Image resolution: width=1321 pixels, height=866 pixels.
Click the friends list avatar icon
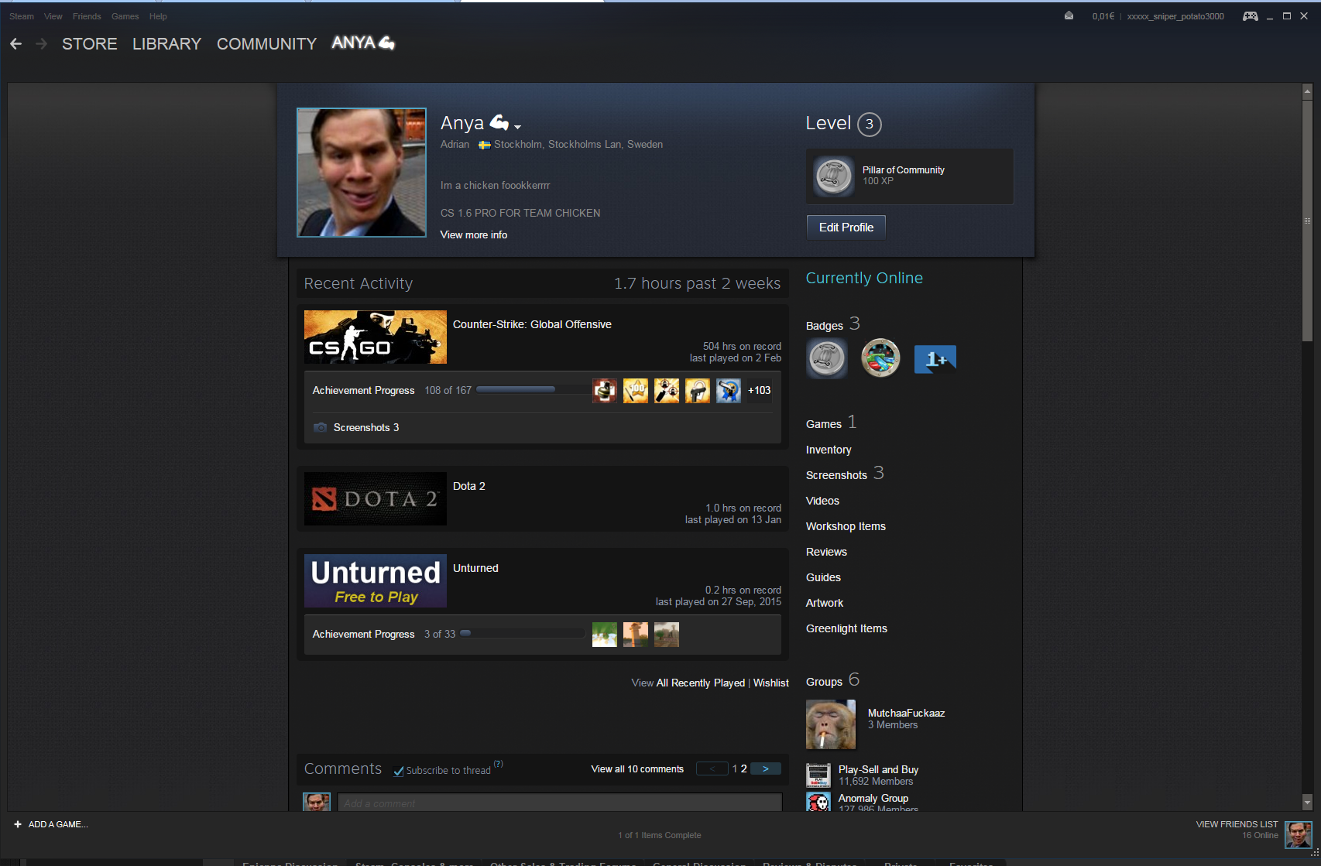coord(1299,834)
